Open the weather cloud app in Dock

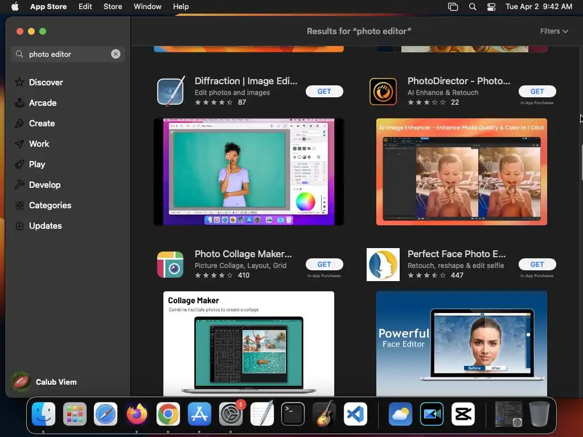(x=400, y=414)
